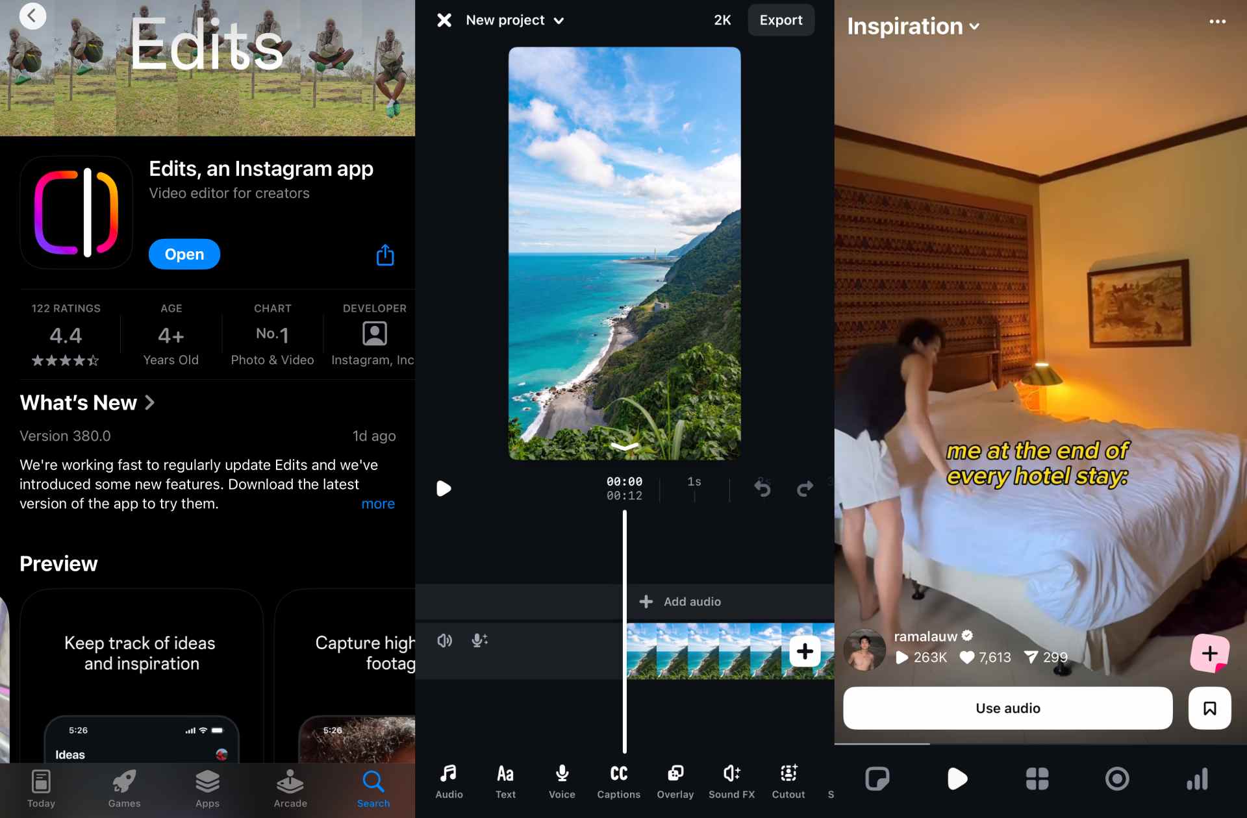The image size is (1247, 818).
Task: Open the Audio tool
Action: (449, 781)
